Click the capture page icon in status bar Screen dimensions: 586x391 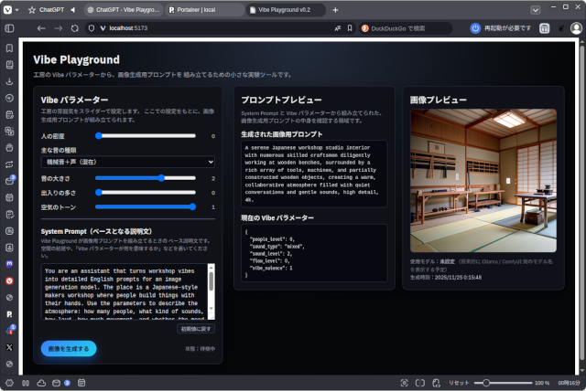pyautogui.click(x=402, y=382)
